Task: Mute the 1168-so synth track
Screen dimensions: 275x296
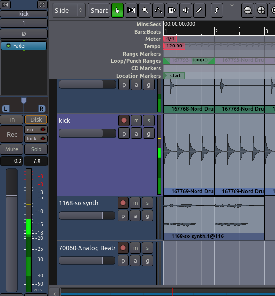Action: pyautogui.click(x=136, y=203)
